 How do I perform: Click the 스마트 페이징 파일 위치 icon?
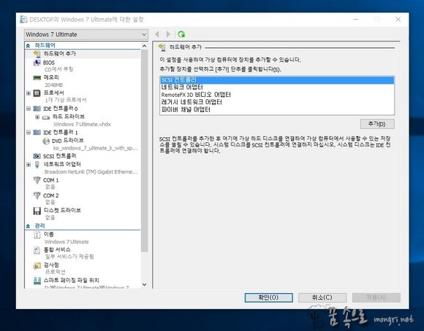click(x=37, y=281)
